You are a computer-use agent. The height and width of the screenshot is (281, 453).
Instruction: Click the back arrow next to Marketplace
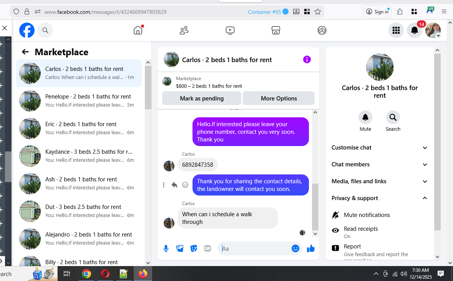(25, 52)
